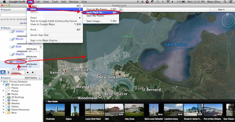Expand the Borders and Labels layer node
The image size is (235, 122).
(4, 85)
